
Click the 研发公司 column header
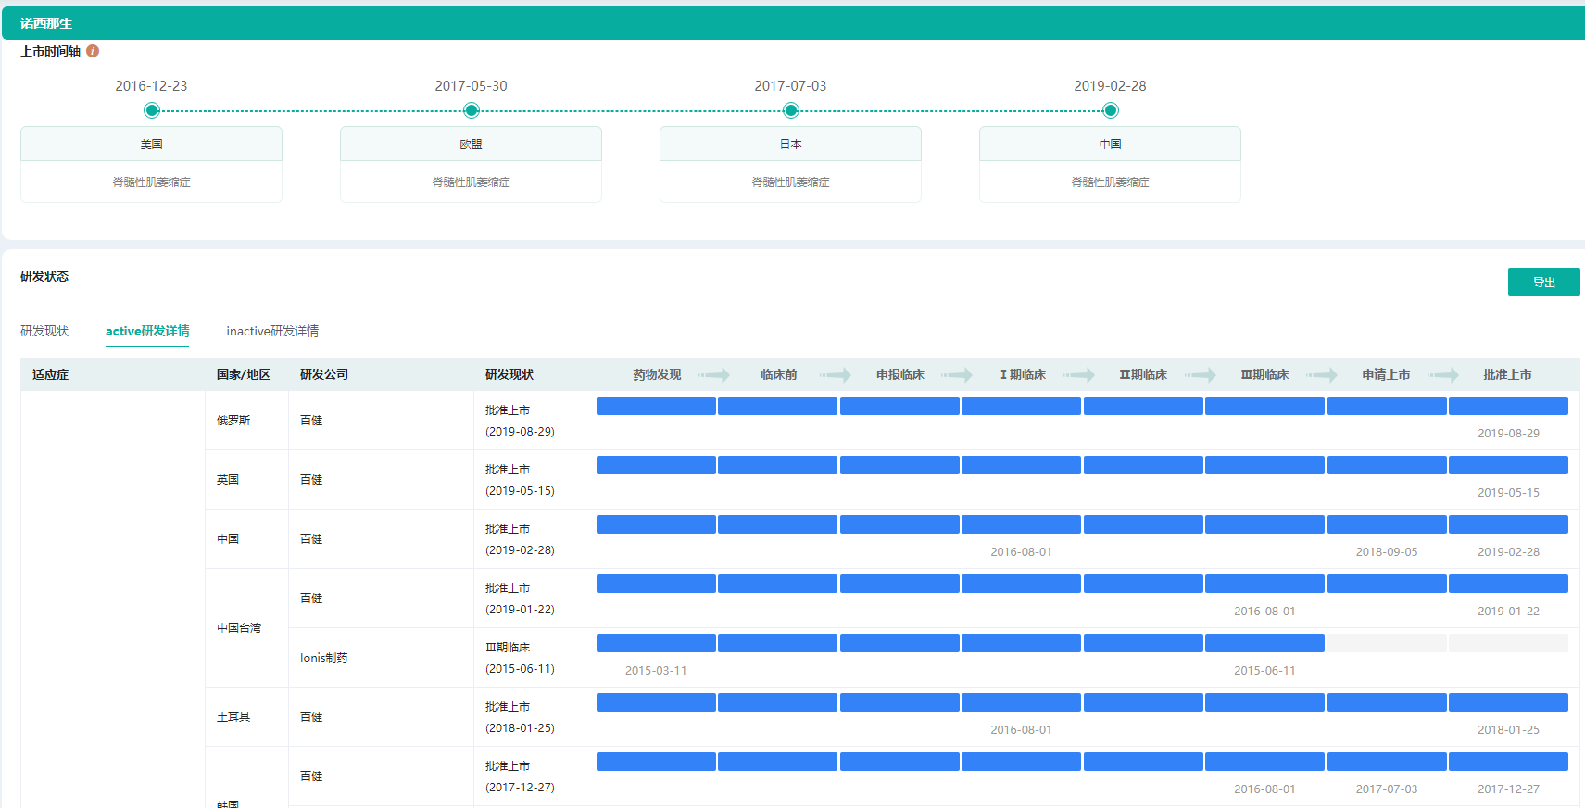[324, 374]
